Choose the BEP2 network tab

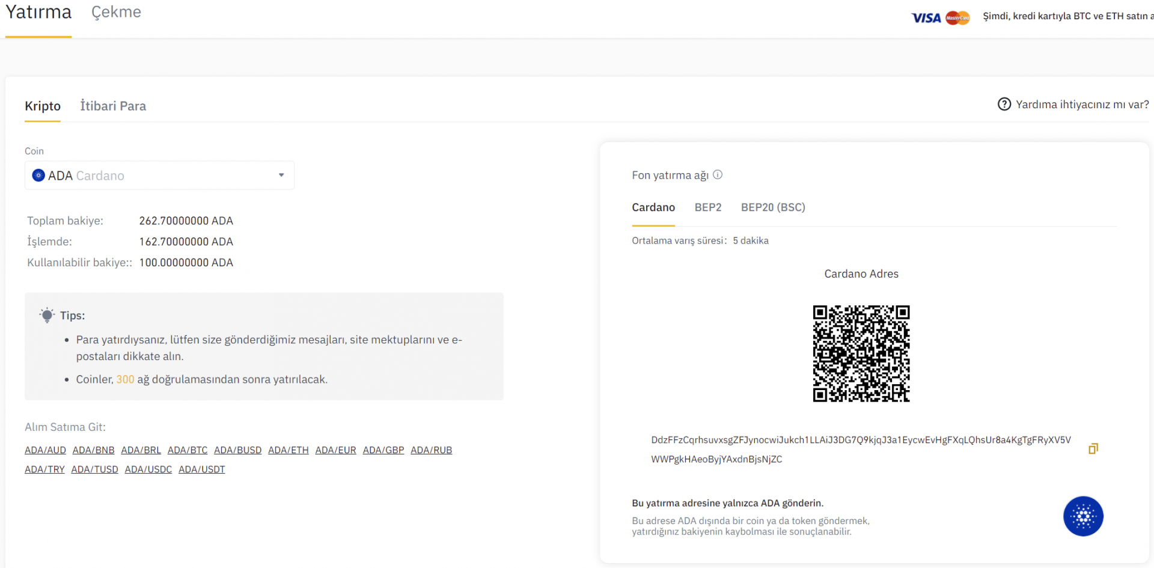click(708, 207)
